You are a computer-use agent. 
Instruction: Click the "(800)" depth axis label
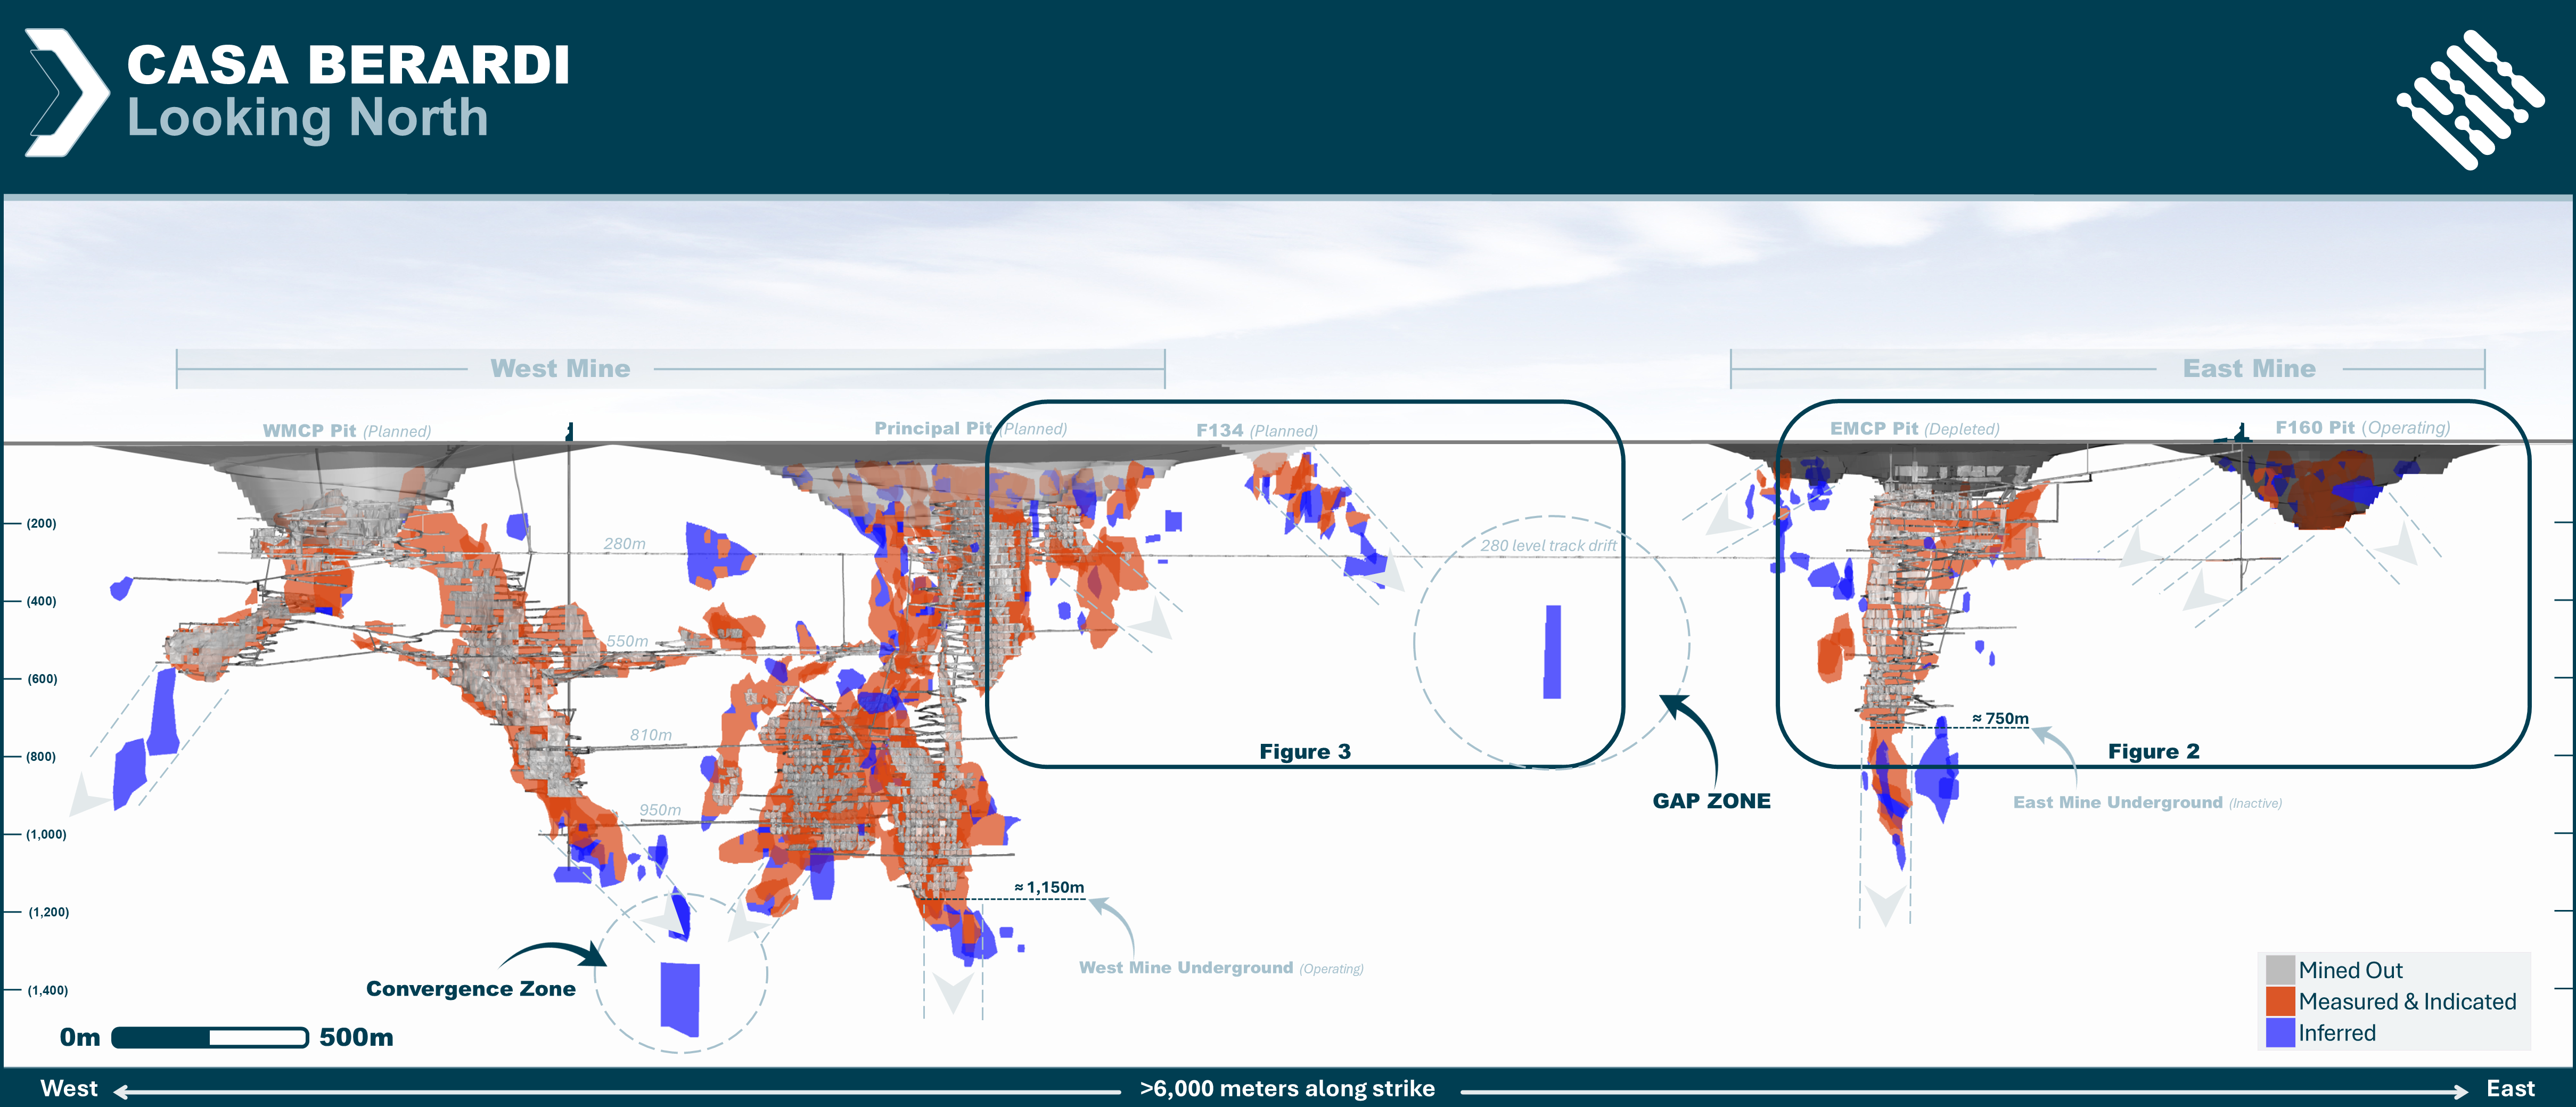point(41,756)
